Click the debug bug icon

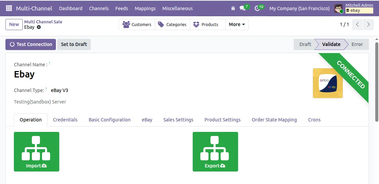click(x=233, y=8)
